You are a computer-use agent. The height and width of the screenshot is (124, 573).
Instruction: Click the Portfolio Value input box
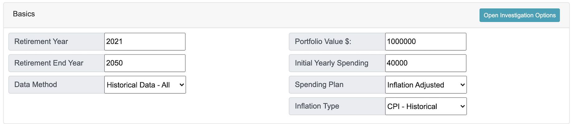(x=426, y=41)
